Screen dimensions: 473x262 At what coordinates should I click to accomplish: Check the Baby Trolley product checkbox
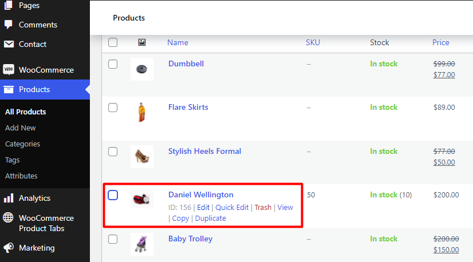tap(113, 239)
